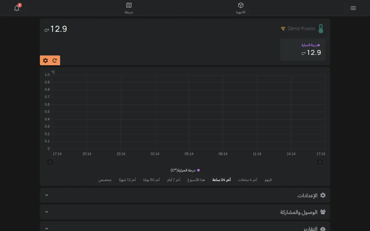Select the آخر 30 يومًا time range

click(151, 180)
